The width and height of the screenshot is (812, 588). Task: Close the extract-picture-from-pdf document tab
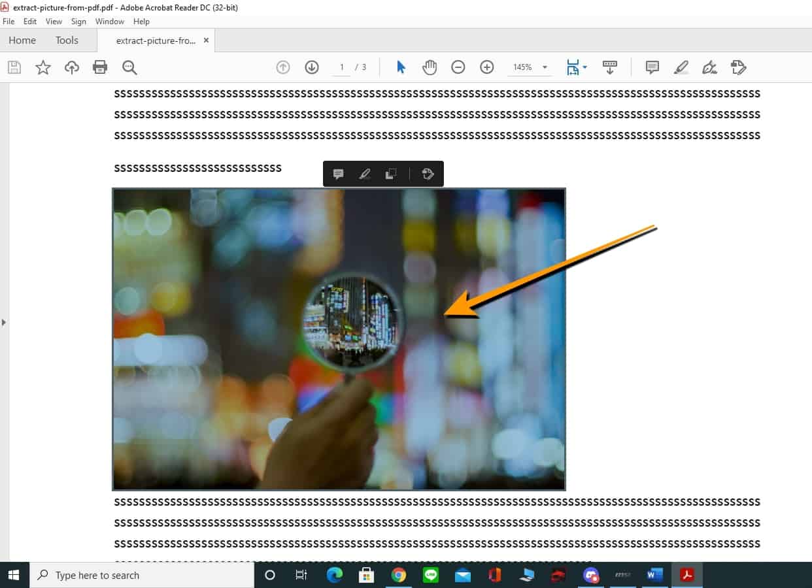click(x=206, y=41)
